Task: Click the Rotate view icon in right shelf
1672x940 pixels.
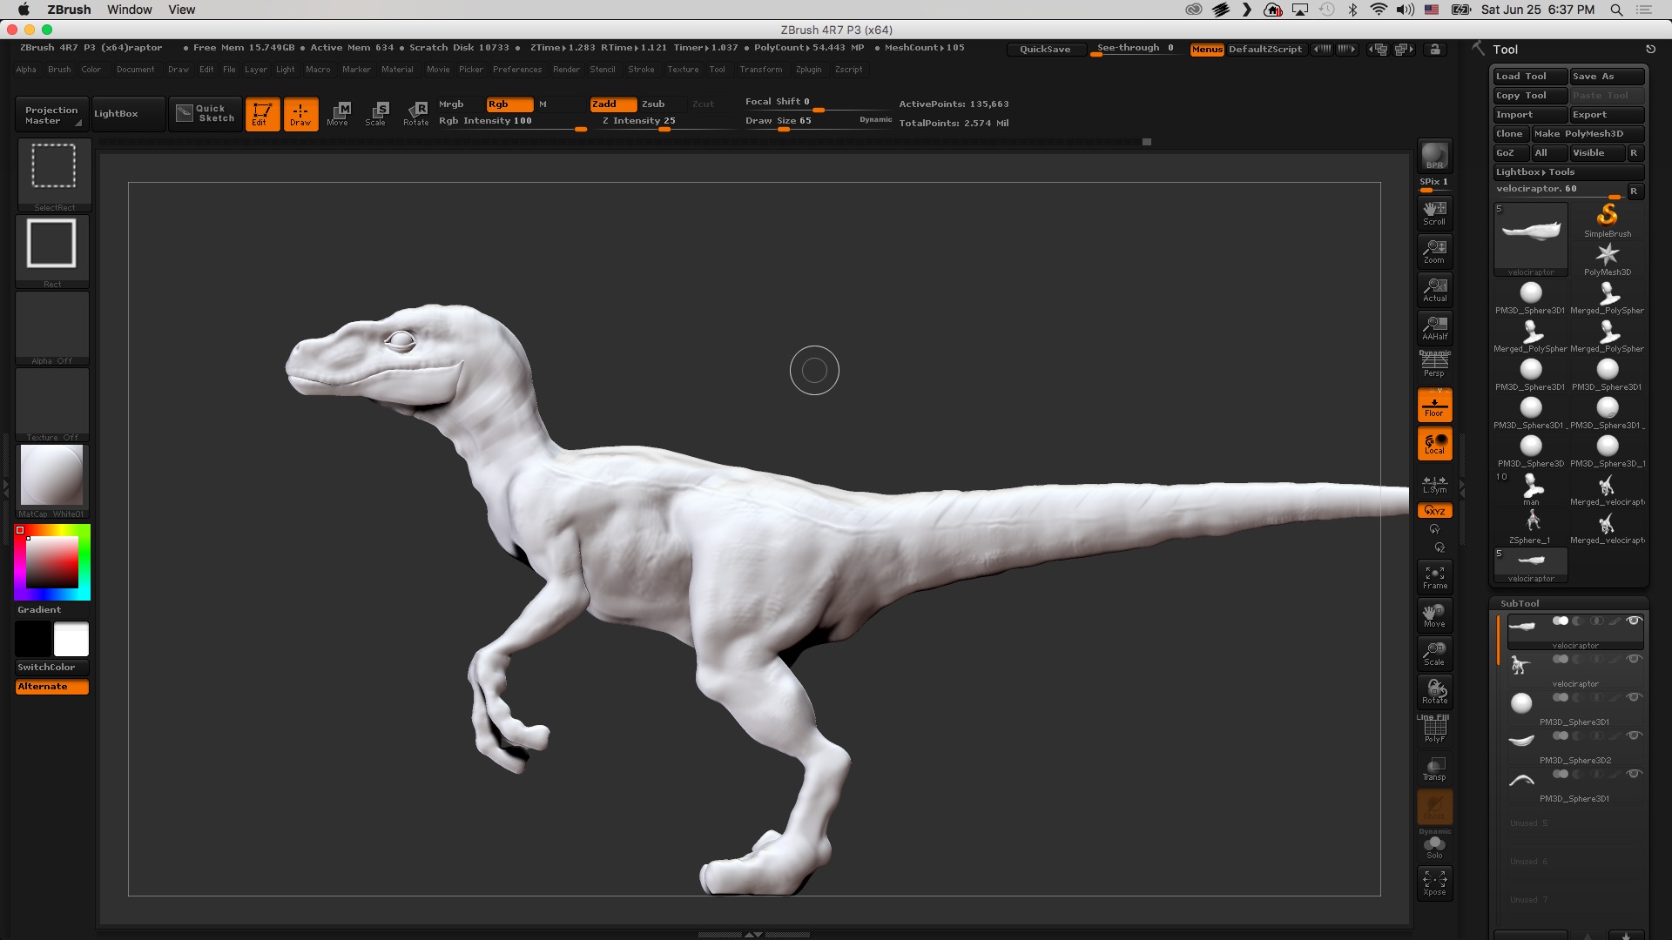Action: click(1434, 692)
